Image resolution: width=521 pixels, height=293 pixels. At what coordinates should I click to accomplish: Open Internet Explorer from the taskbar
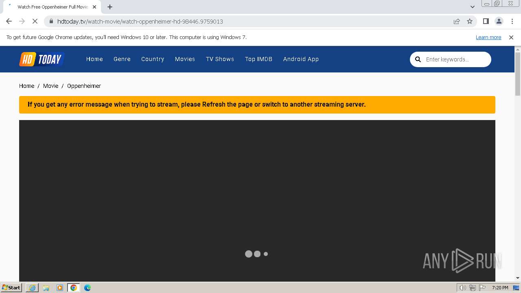tap(32, 288)
